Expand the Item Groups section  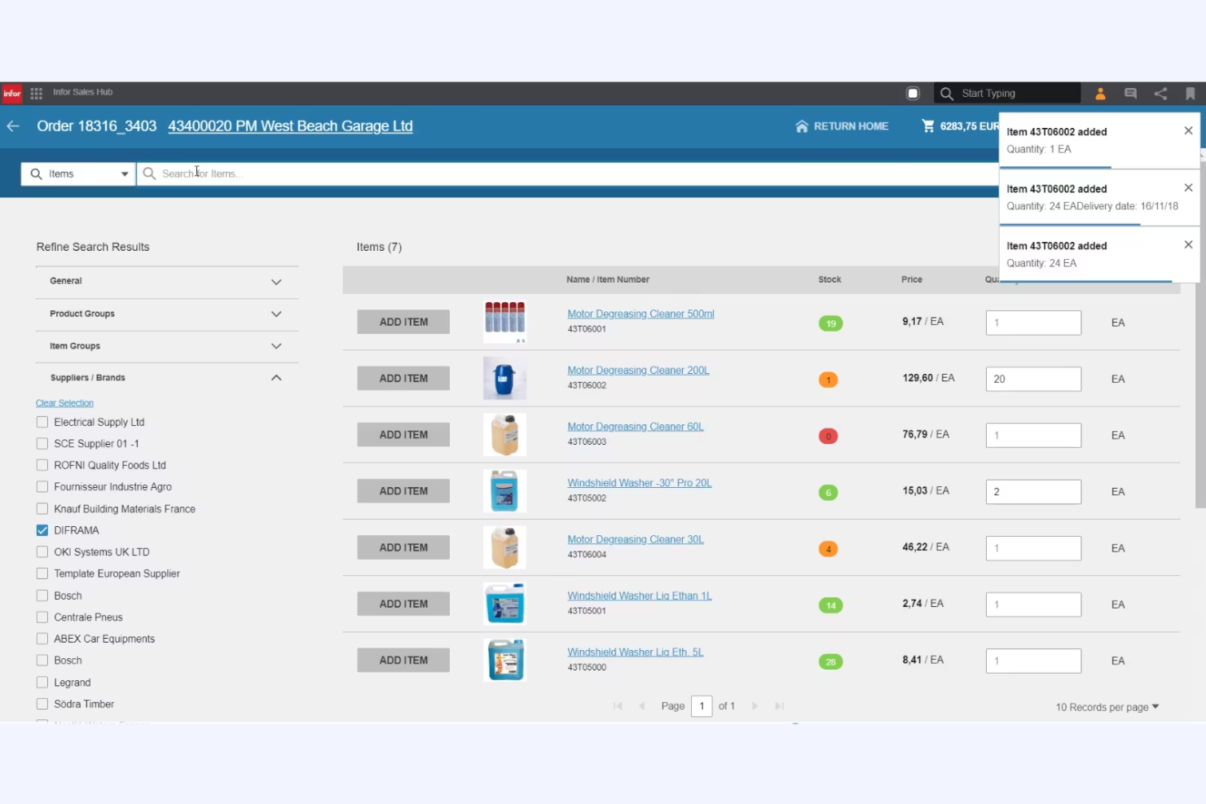click(167, 346)
